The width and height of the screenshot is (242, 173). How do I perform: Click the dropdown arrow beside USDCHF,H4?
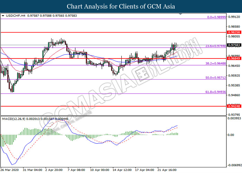tap(3, 16)
